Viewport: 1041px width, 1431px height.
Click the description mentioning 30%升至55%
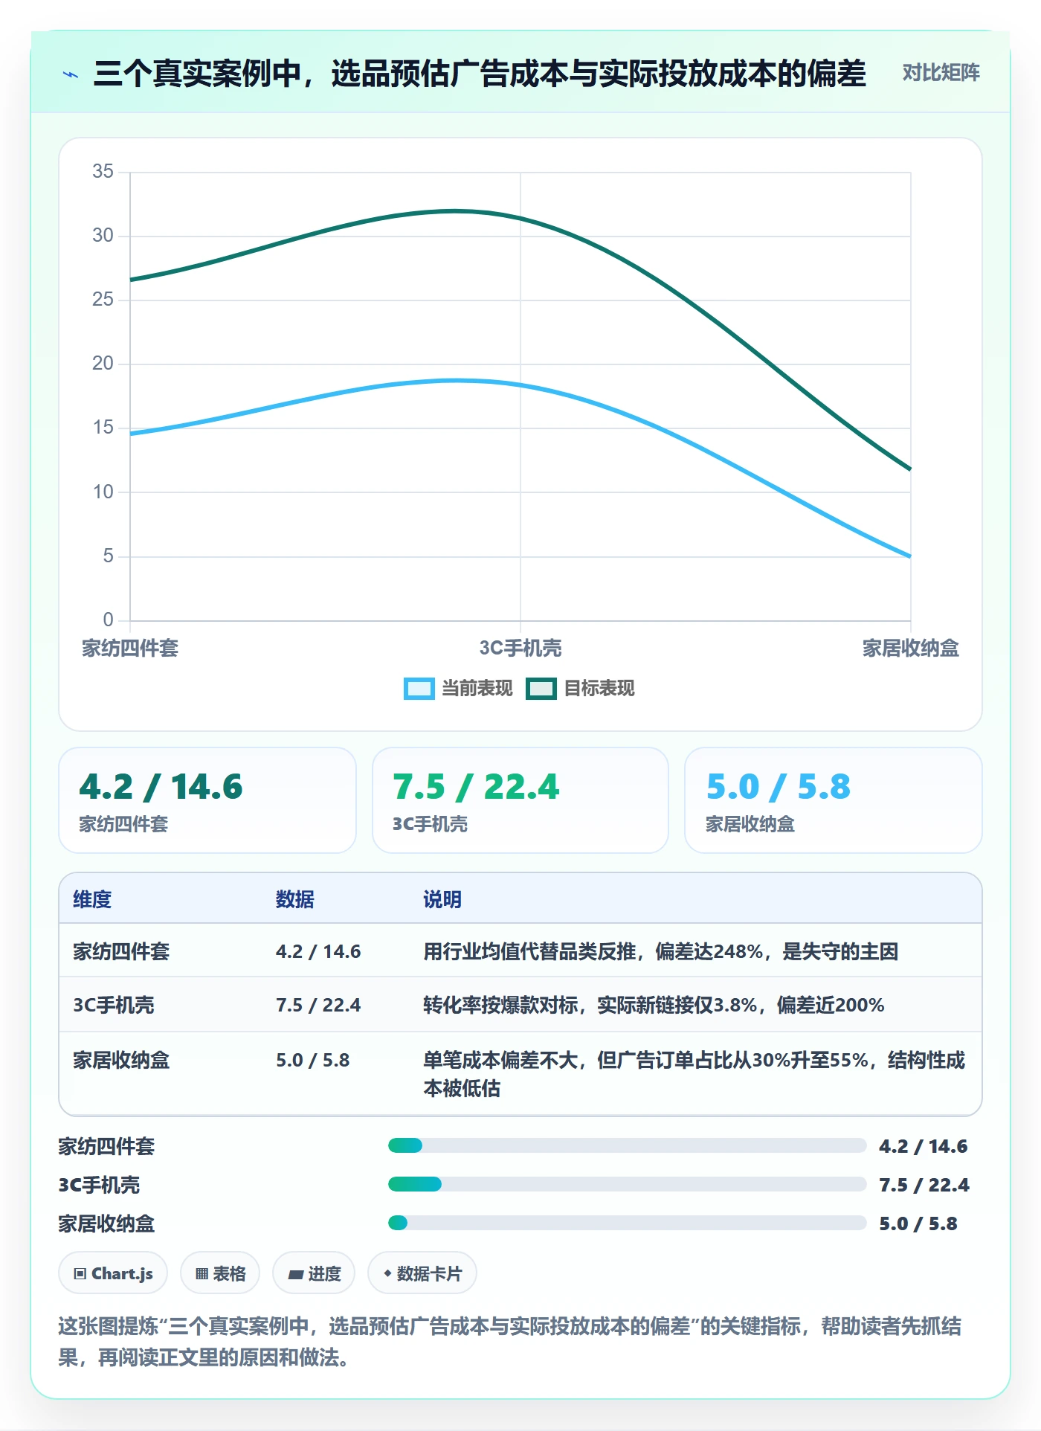694,1074
